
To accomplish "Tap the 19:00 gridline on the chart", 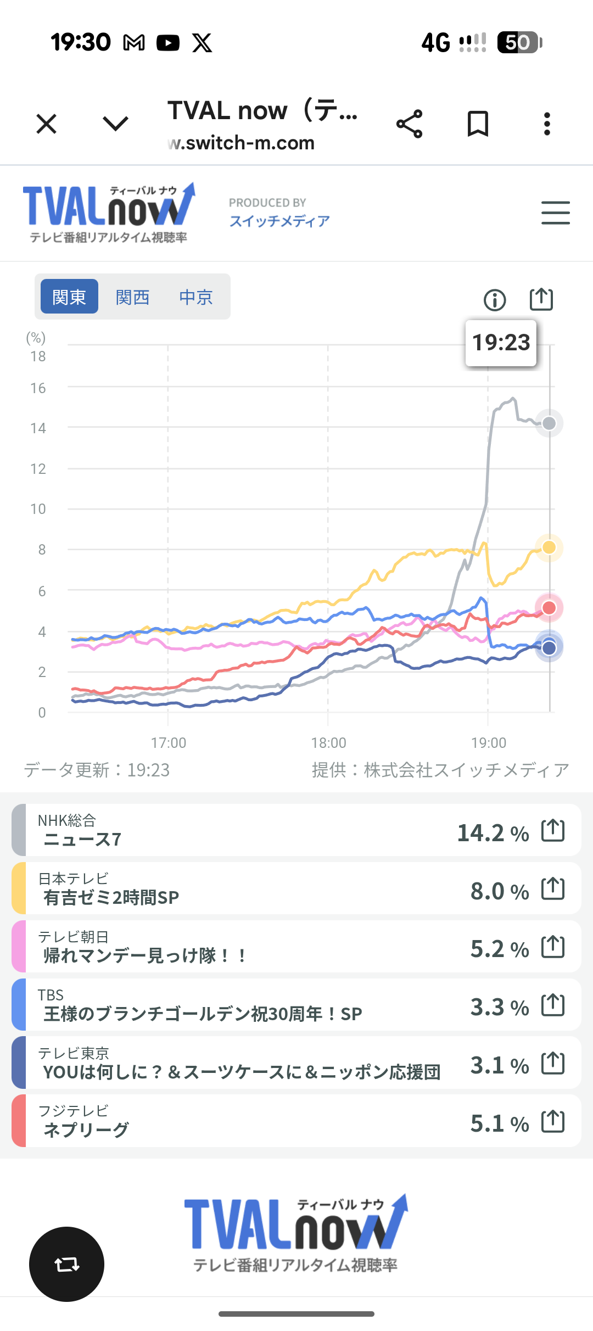I will point(488,549).
